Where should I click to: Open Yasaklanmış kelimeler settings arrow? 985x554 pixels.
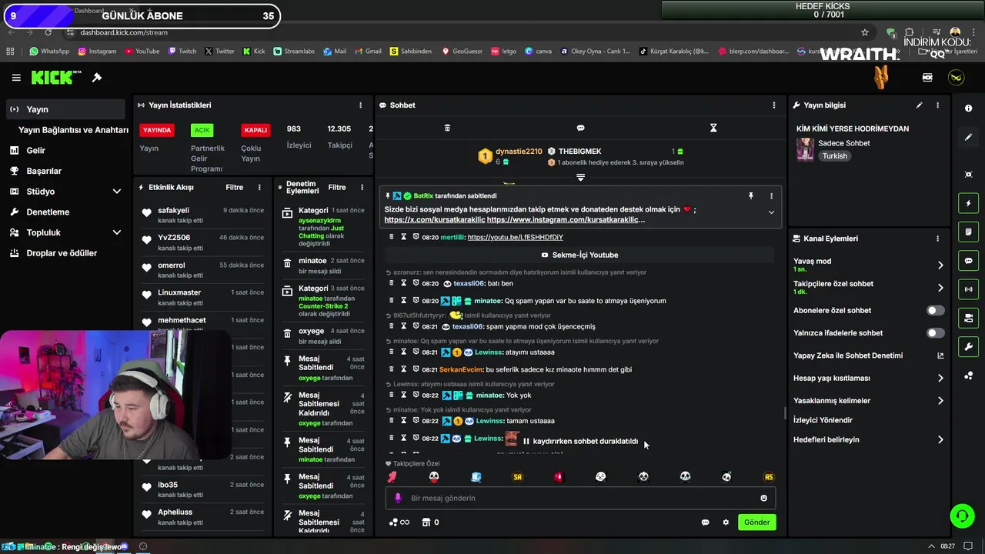(940, 400)
